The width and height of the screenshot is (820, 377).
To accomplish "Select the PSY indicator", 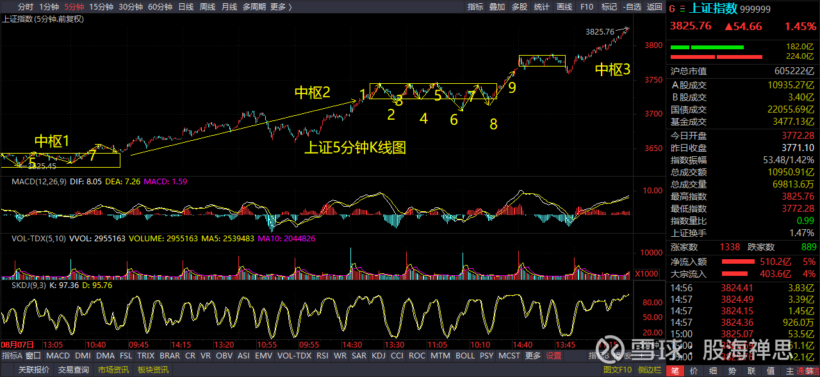I will tap(487, 356).
